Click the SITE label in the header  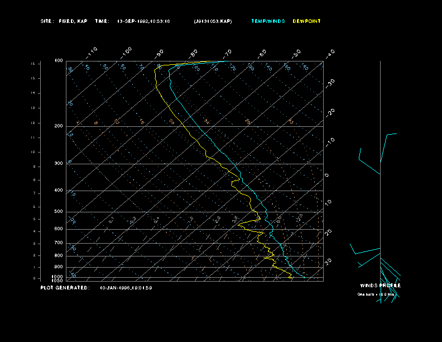click(47, 21)
